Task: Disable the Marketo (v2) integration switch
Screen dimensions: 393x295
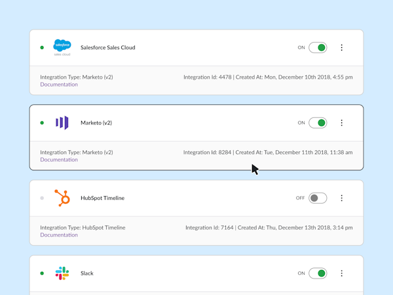Action: [x=318, y=123]
